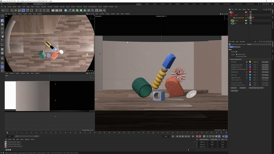
Task: Click the Cube primitive icon
Action: point(65,11)
